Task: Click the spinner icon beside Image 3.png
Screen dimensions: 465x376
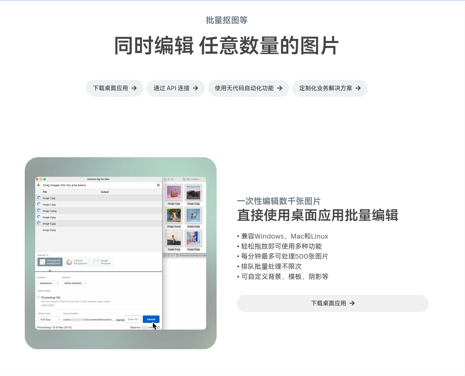Action: 39,210
